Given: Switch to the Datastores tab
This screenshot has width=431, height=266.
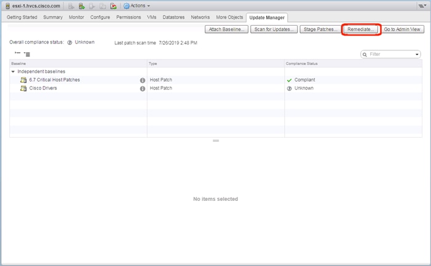Looking at the screenshot, I should 173,17.
